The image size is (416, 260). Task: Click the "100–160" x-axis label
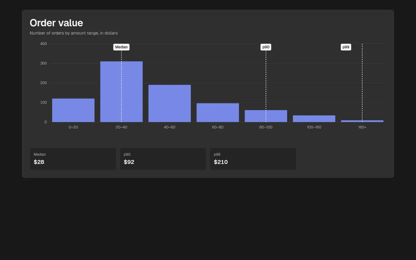[314, 127]
